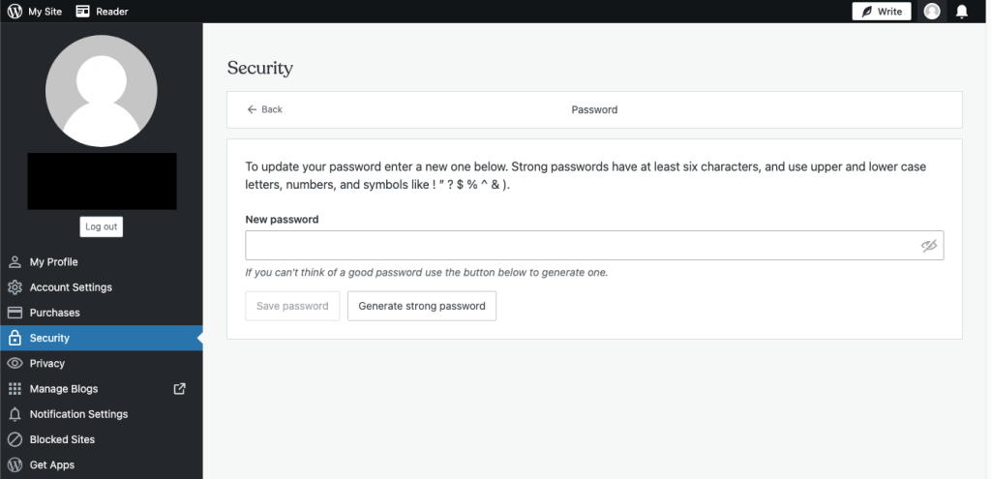Click Generate strong password button

[422, 306]
